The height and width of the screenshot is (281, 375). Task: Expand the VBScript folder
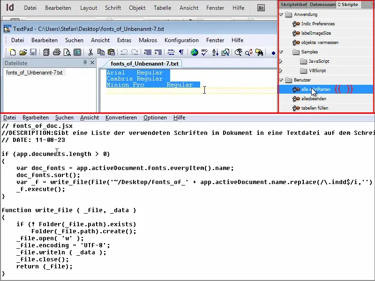pyautogui.click(x=281, y=71)
